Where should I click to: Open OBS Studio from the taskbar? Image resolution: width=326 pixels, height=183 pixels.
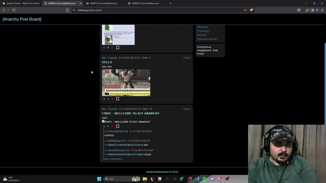227,179
